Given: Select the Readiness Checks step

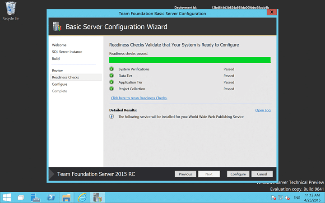Looking at the screenshot, I should click(x=76, y=77).
